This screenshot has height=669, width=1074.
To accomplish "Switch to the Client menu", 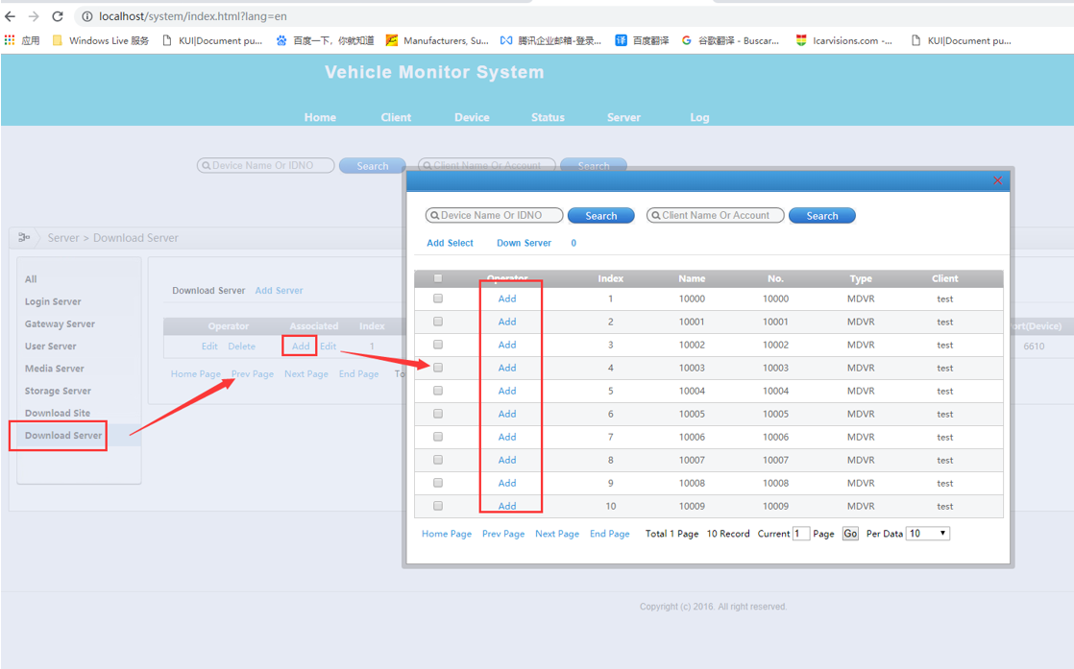I will (396, 118).
